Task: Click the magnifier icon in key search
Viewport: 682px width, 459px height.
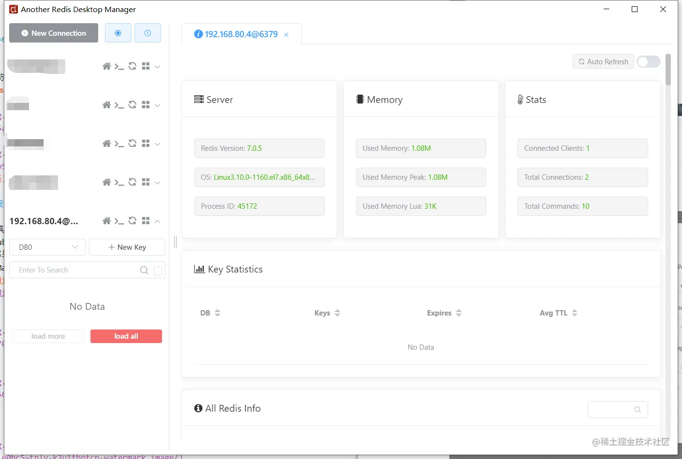Action: tap(144, 270)
